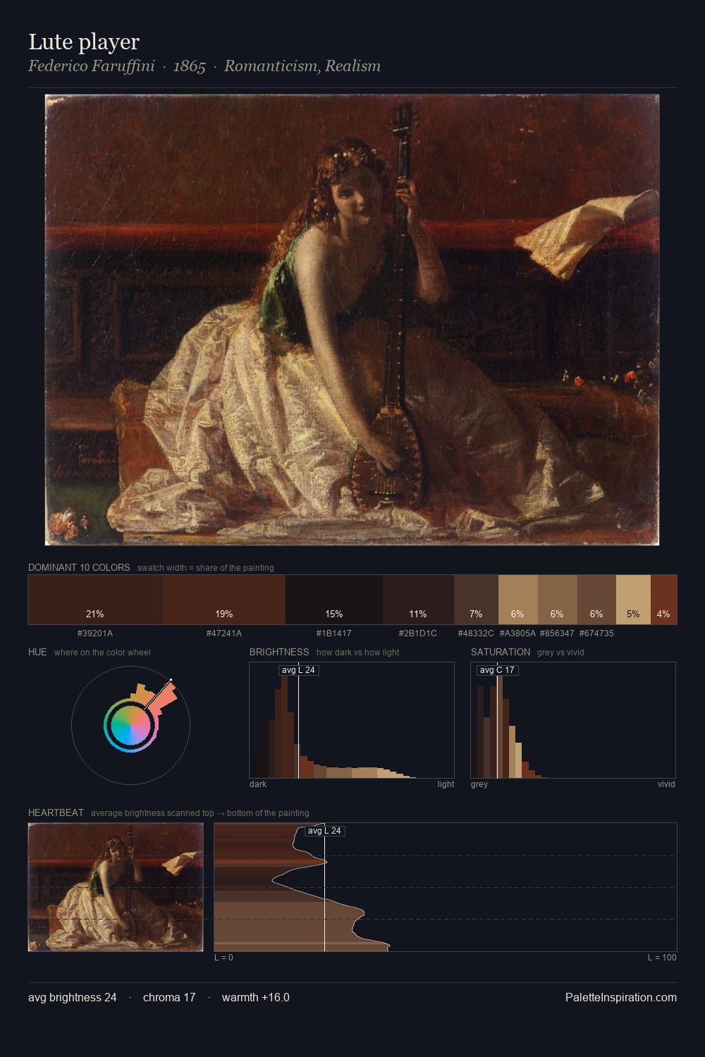Click the 'L = 0' heartbeat axis label
Screen dimensions: 705x1057
pos(223,958)
